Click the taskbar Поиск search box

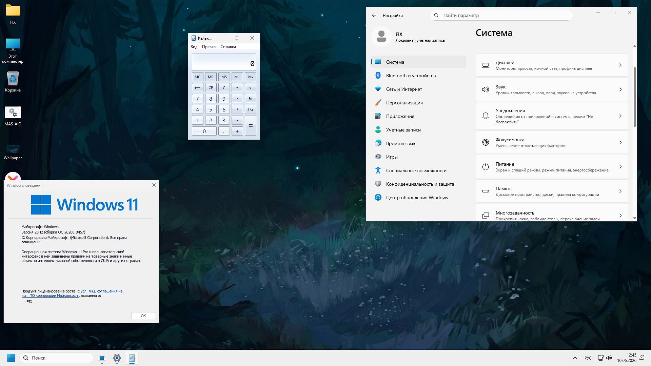click(57, 358)
